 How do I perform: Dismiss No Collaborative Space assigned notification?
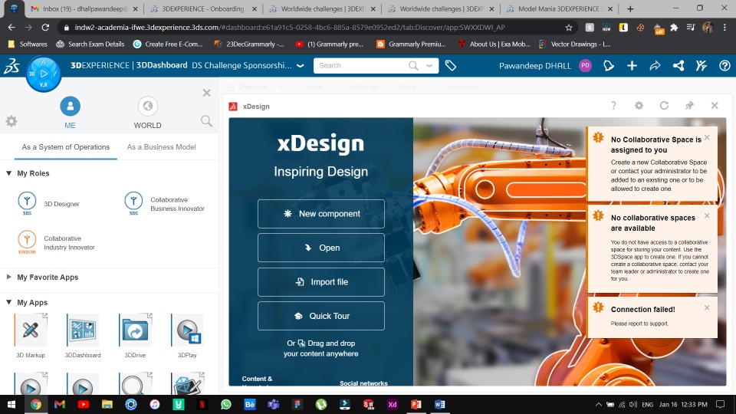[x=707, y=137]
